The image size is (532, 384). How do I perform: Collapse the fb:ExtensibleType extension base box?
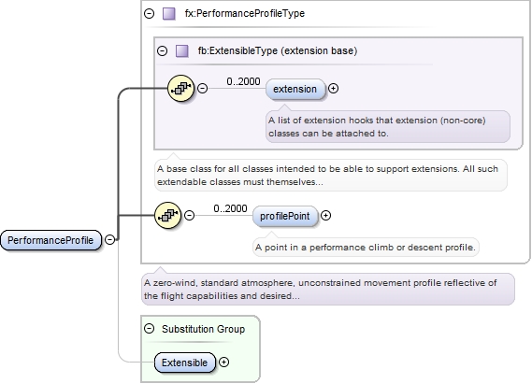pyautogui.click(x=162, y=50)
